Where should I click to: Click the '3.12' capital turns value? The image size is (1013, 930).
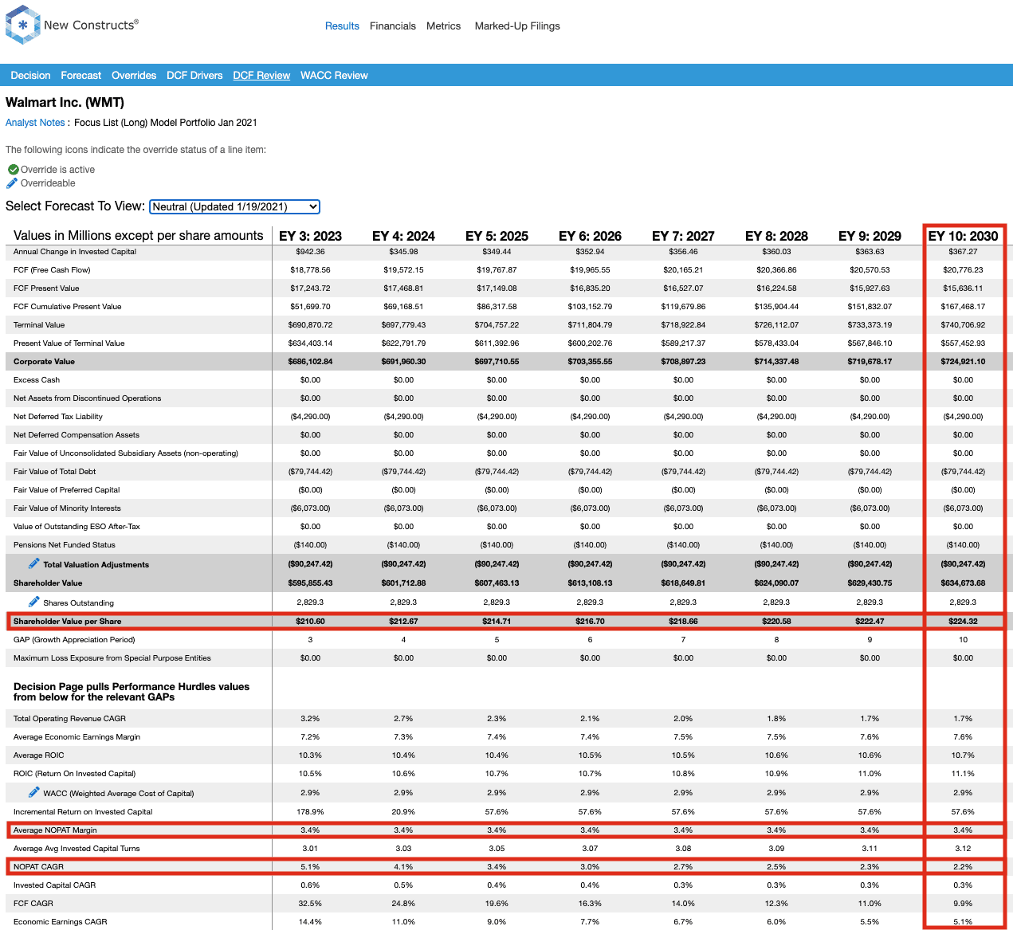click(963, 849)
